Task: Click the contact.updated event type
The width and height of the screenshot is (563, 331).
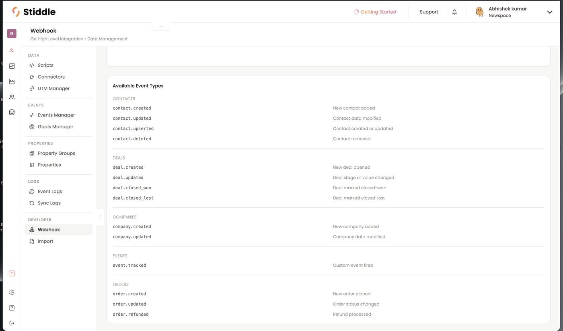Action: click(132, 119)
